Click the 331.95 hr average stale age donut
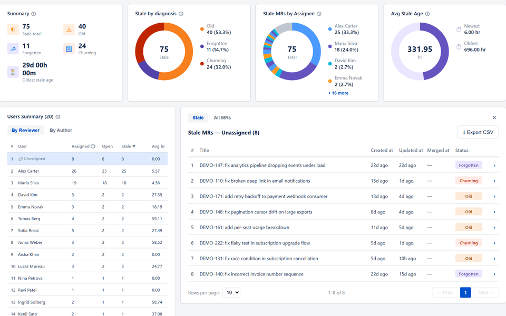 (x=420, y=51)
